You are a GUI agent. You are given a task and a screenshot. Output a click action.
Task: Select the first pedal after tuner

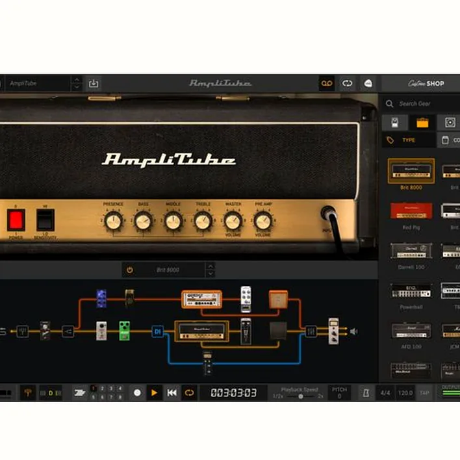[45, 331]
